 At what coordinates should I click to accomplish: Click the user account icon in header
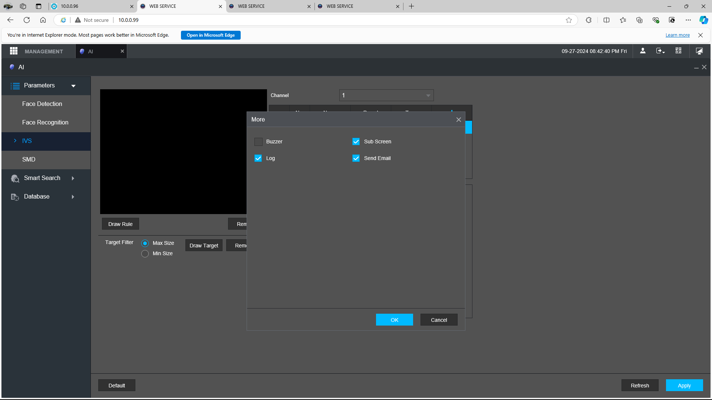pos(643,51)
